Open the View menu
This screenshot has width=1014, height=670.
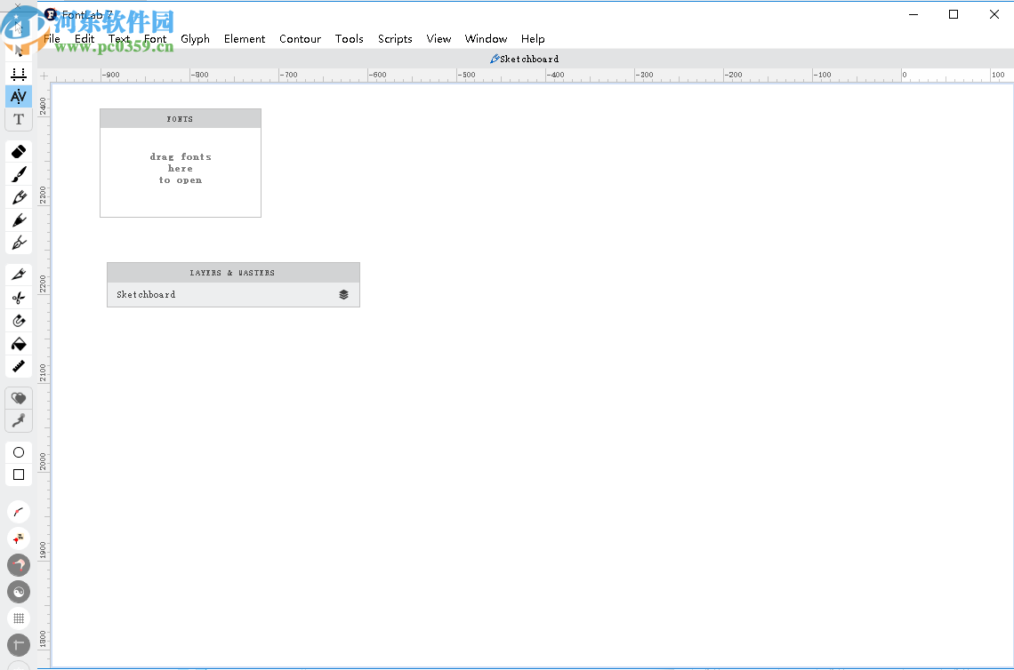(x=439, y=39)
